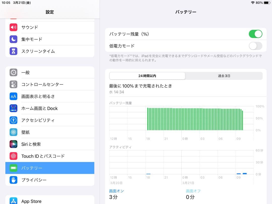Image resolution: width=272 pixels, height=204 pixels.
Task: Click the 画面オフ link
Action: (193, 191)
